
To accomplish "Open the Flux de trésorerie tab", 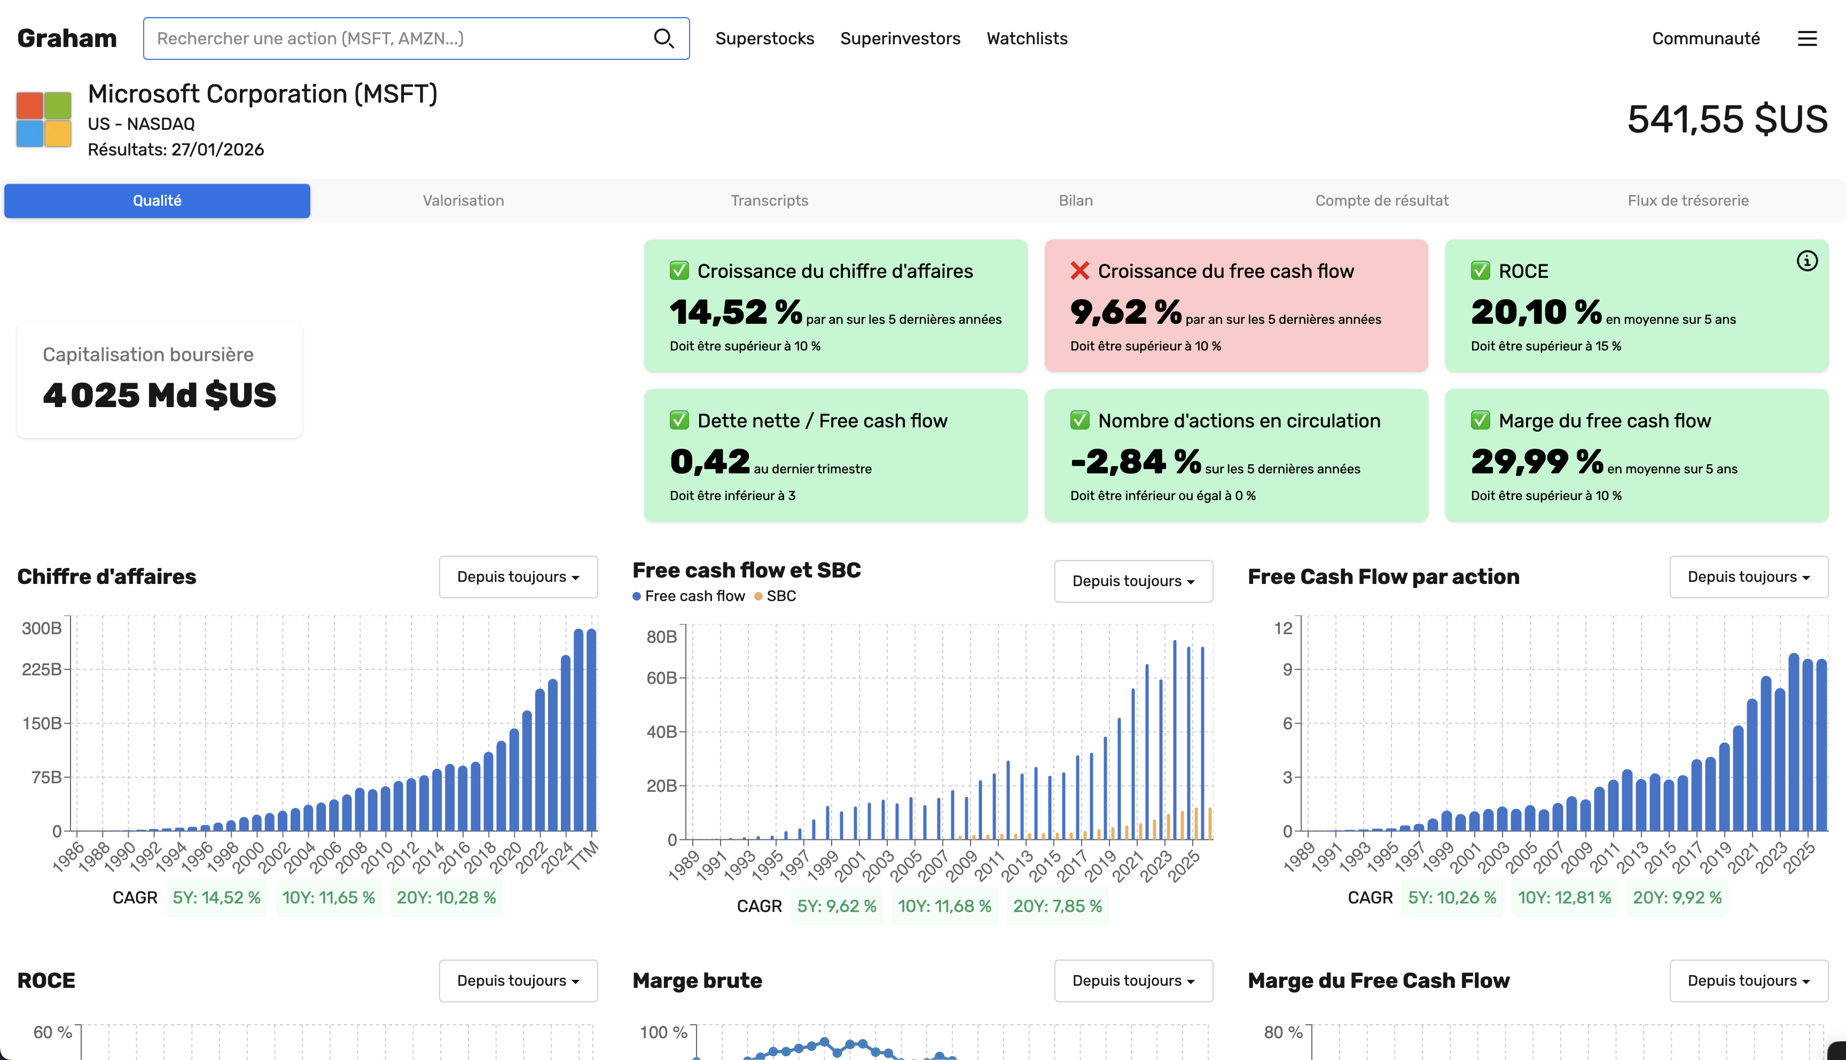I will (1687, 200).
